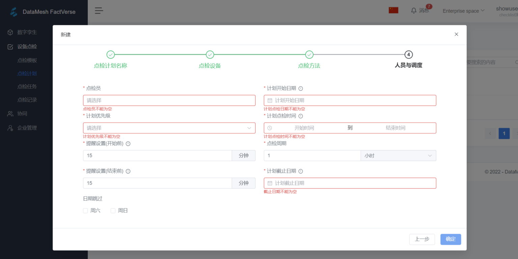Viewport: 518px width, 259px height.
Task: Click the clock icon in 计划点检时间
Action: (x=269, y=128)
